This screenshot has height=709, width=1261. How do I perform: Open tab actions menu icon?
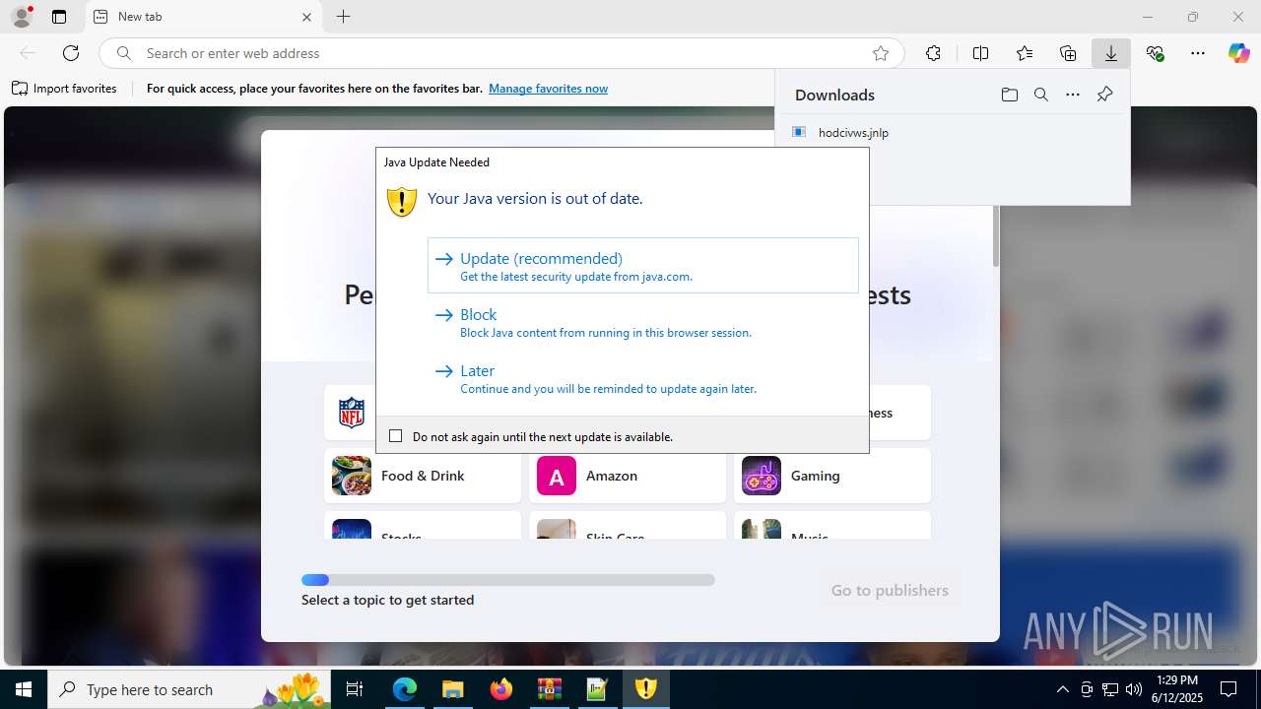pyautogui.click(x=59, y=17)
